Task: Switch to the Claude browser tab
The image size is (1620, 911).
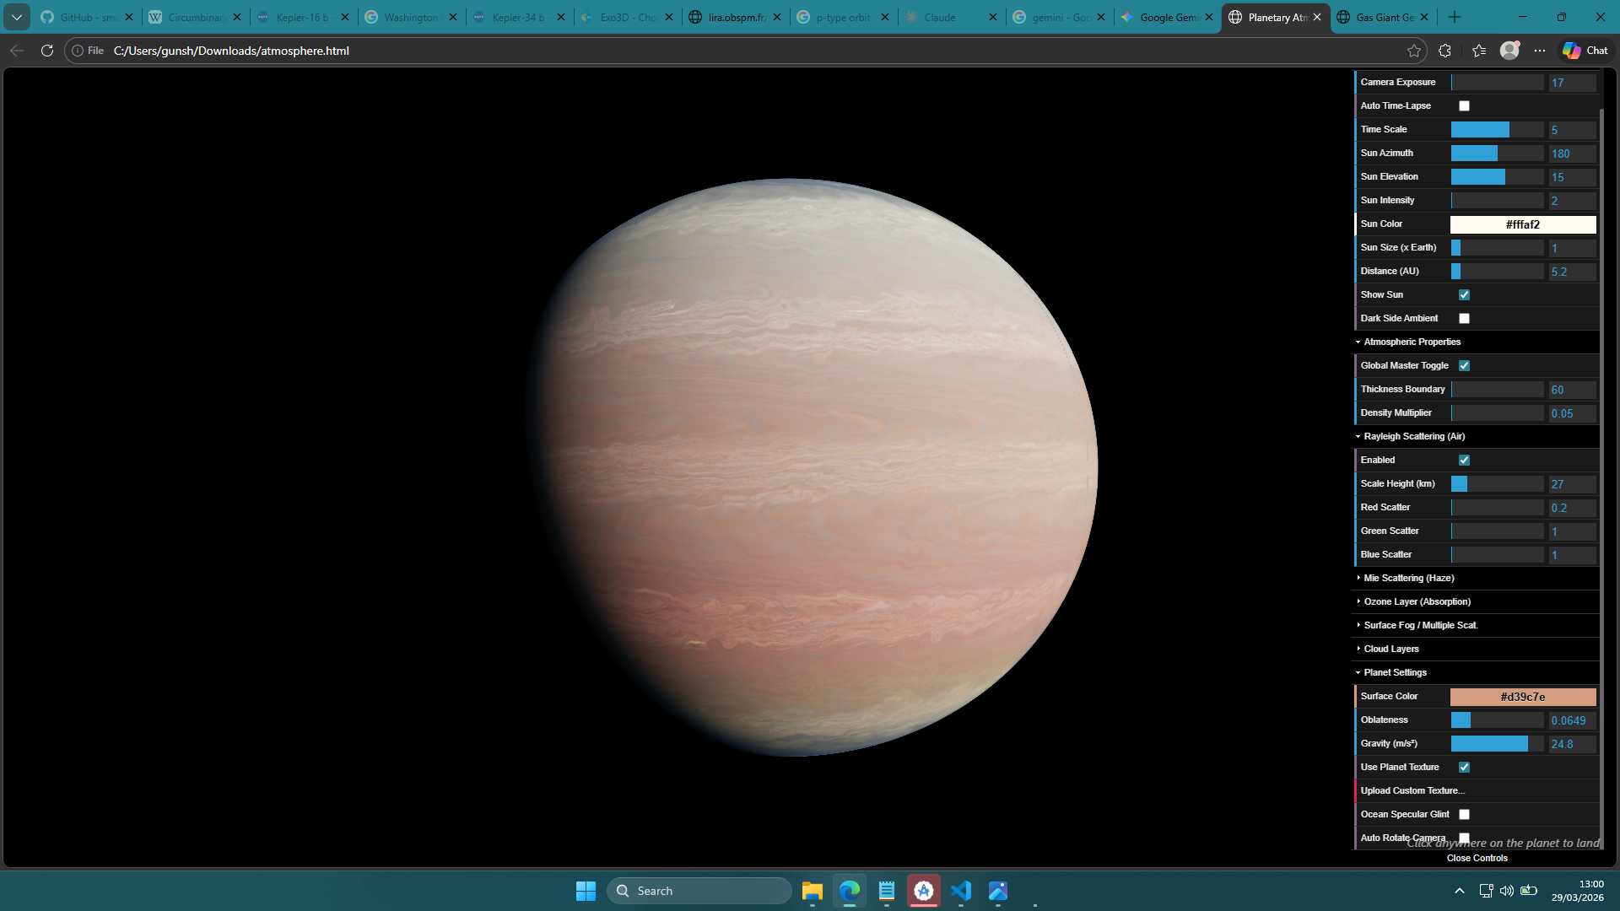Action: 939,17
